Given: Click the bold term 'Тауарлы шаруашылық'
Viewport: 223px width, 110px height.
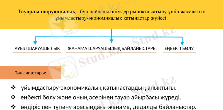Looking at the screenshot, I should [47, 11].
